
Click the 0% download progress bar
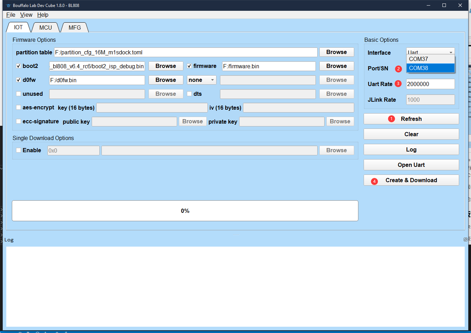(x=185, y=211)
